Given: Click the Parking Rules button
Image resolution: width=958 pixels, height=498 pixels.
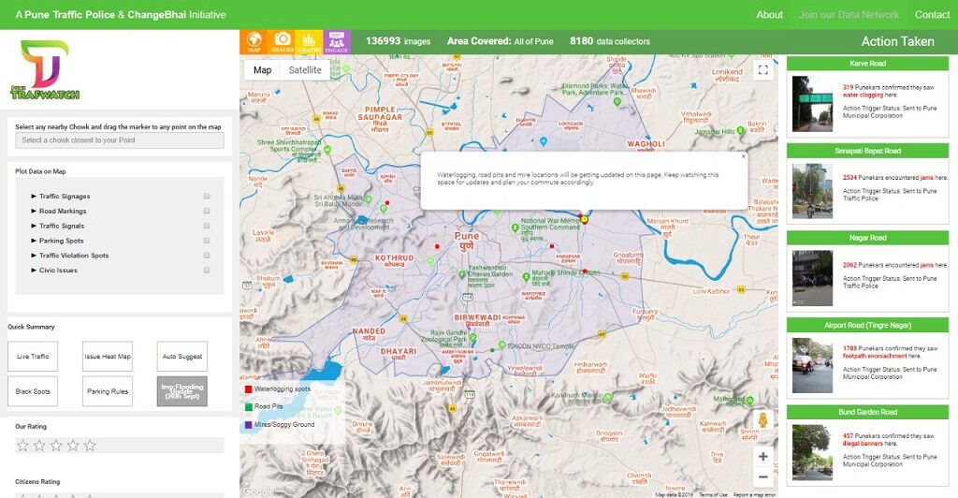Looking at the screenshot, I should [x=108, y=391].
